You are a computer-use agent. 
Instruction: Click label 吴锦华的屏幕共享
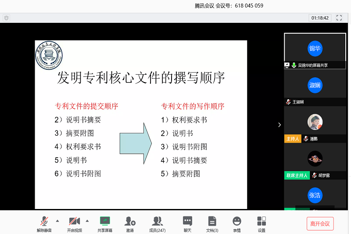tap(313, 65)
